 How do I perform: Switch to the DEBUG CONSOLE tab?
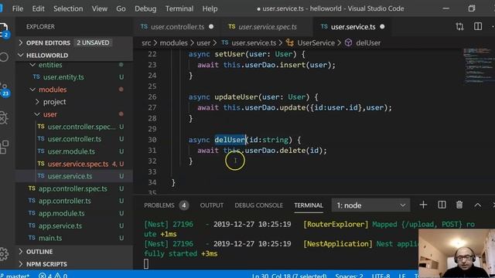pyautogui.click(x=258, y=205)
